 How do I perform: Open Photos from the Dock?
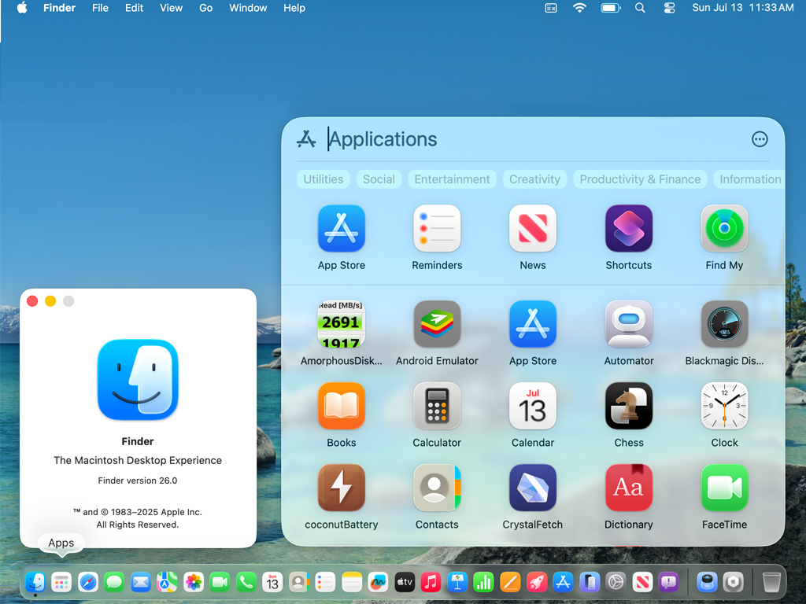(194, 582)
